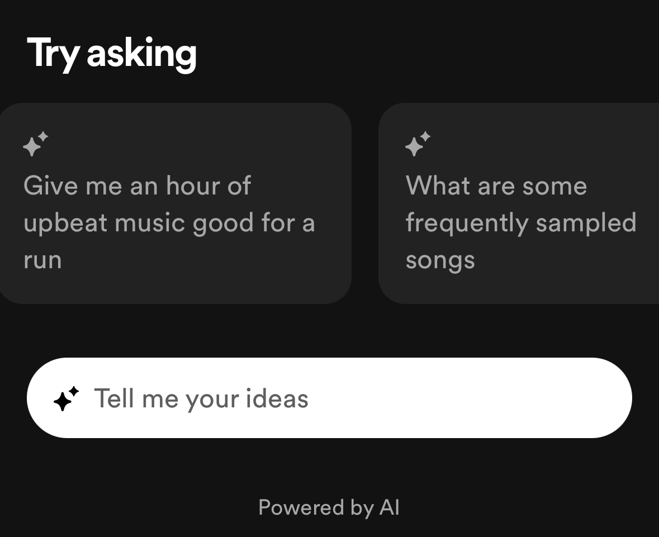Screen dimensions: 659x537
Task: Click the black sparkle icon in the ideas field
Action: (66, 398)
